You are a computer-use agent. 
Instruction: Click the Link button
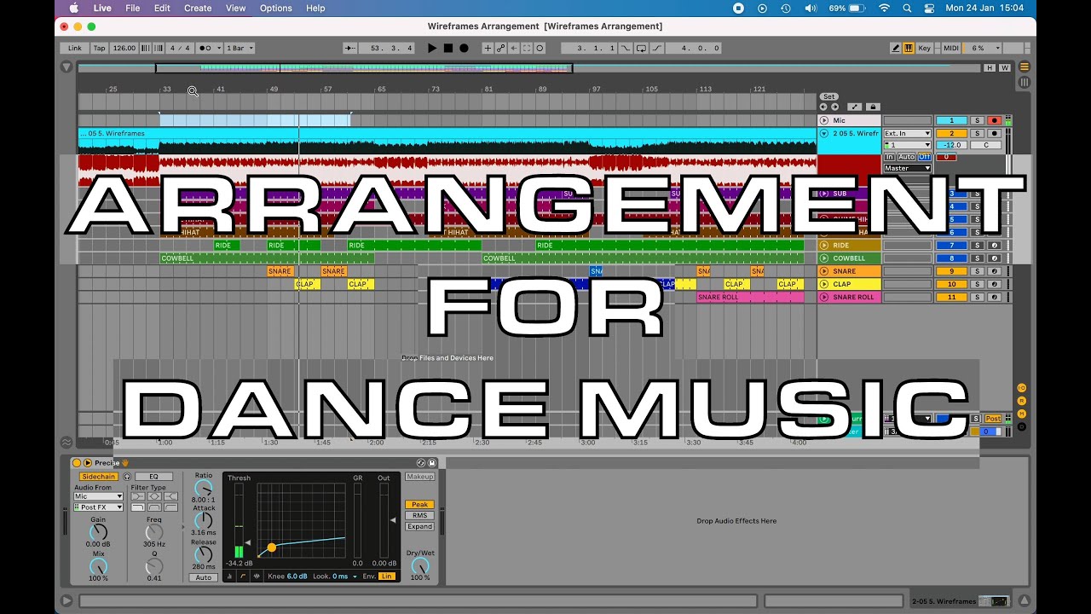75,49
